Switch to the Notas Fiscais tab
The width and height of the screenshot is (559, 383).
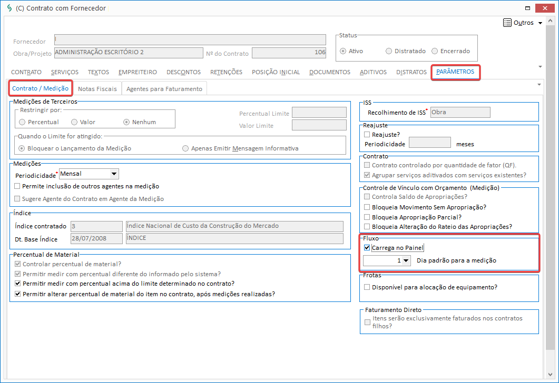tap(97, 88)
